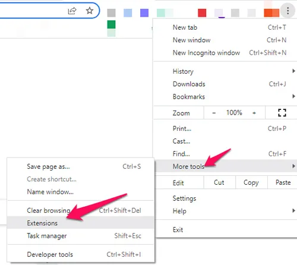Click the first gray extension icon
This screenshot has height=265, width=297.
coord(111,13)
